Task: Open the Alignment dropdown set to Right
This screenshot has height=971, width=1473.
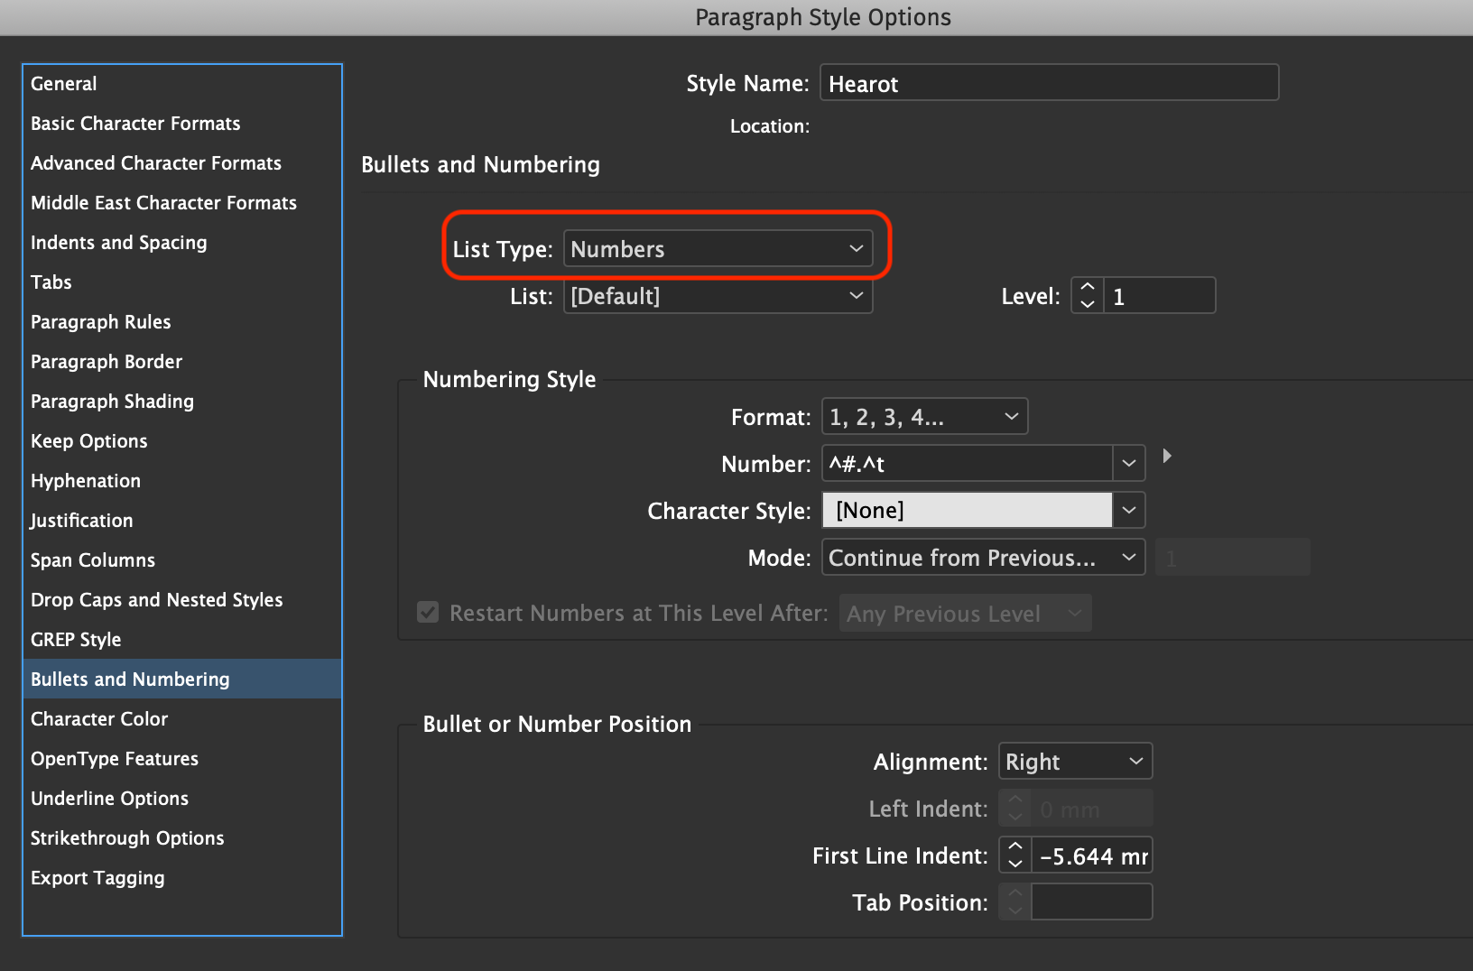Action: pyautogui.click(x=1074, y=762)
